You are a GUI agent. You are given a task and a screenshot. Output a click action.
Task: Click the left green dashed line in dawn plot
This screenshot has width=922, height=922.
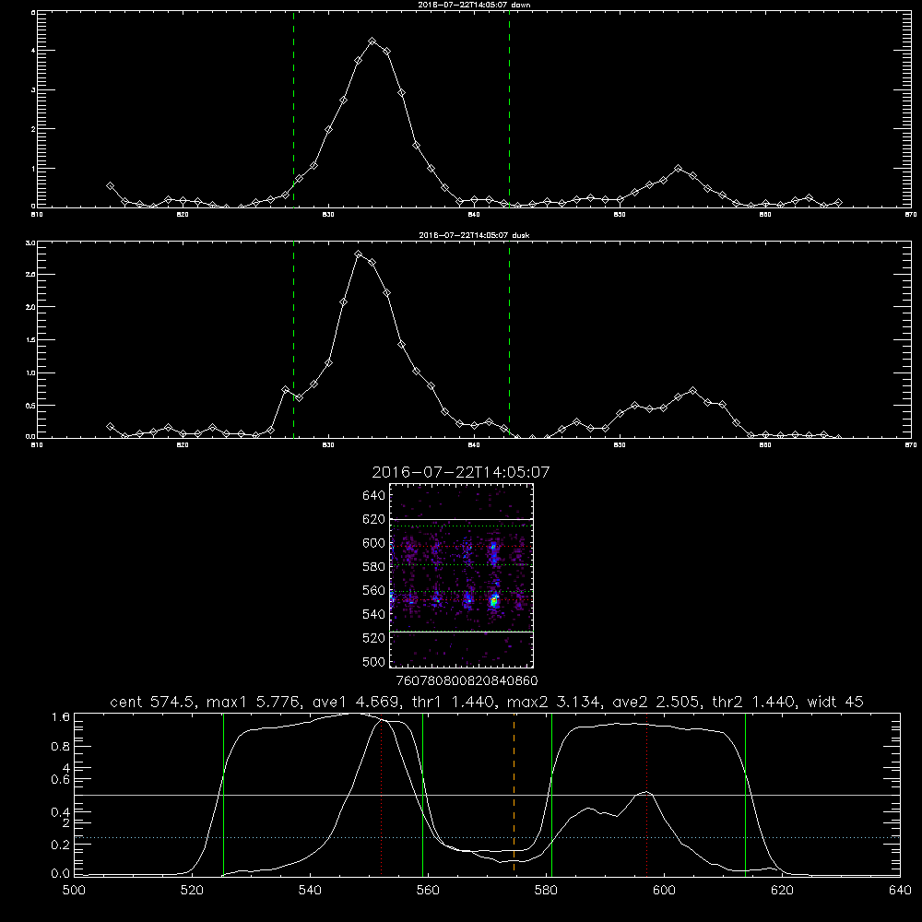(293, 109)
